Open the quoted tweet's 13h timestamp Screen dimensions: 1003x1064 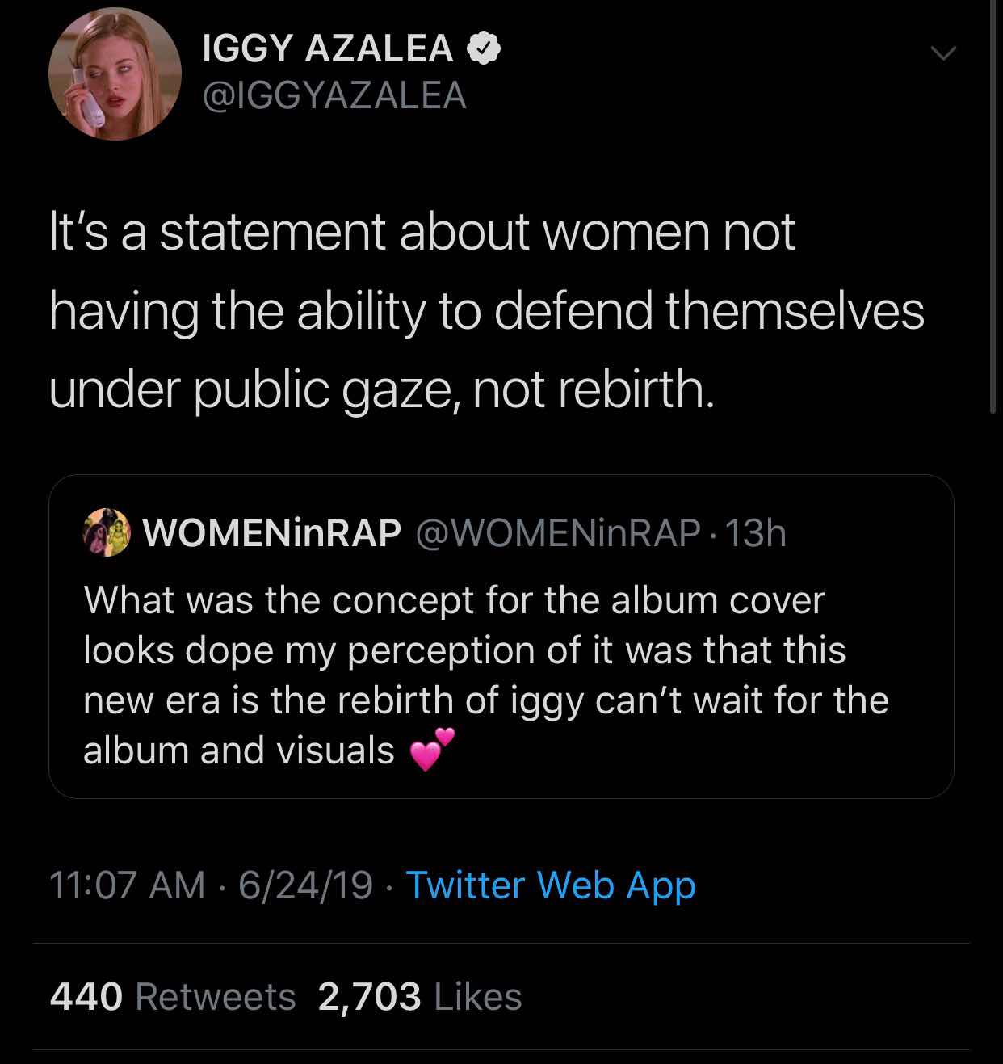tap(756, 532)
